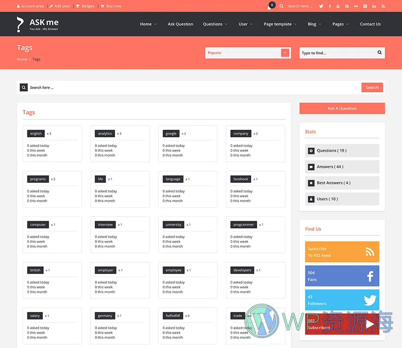Click the YouTube icon in top bar
The width and height of the screenshot is (402, 348).
338,6
